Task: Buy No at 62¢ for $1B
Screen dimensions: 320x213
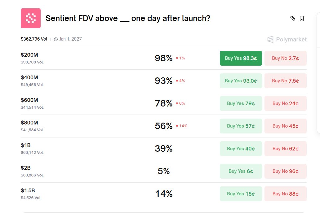Action: click(x=285, y=149)
